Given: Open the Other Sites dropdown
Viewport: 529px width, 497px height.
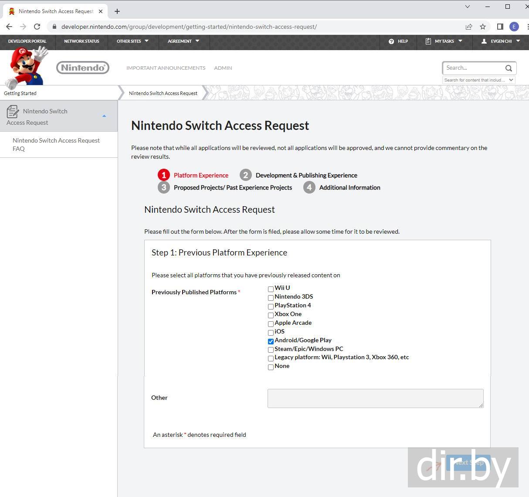Looking at the screenshot, I should point(132,41).
